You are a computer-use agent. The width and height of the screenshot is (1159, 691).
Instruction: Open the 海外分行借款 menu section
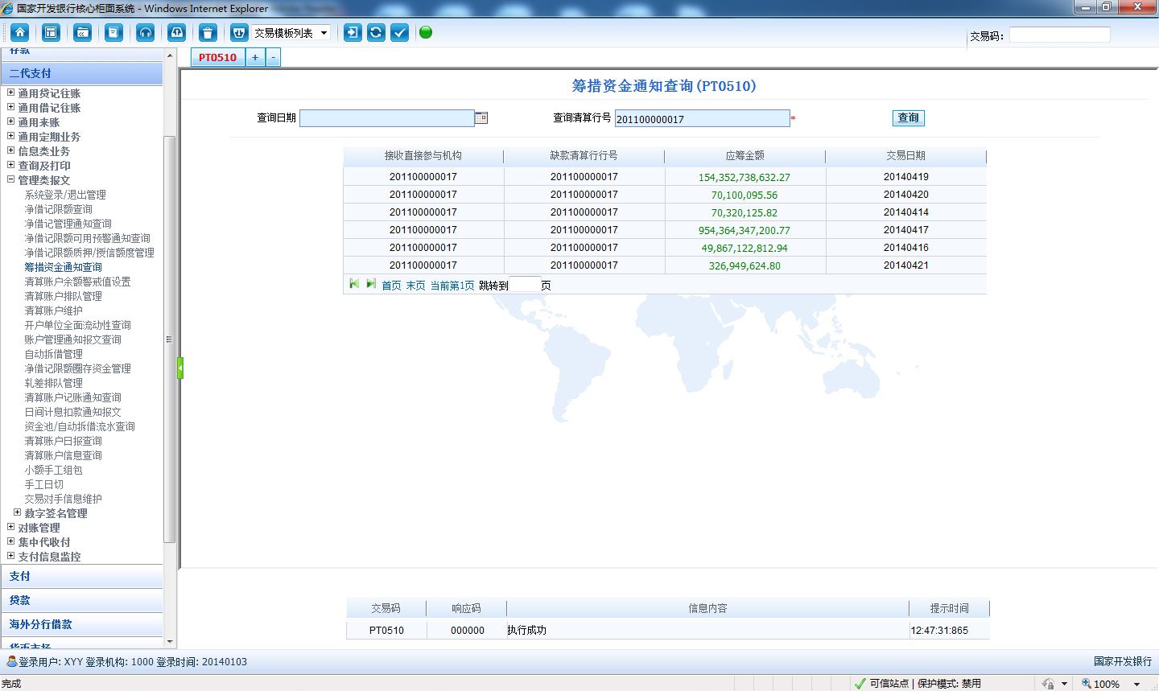[81, 624]
